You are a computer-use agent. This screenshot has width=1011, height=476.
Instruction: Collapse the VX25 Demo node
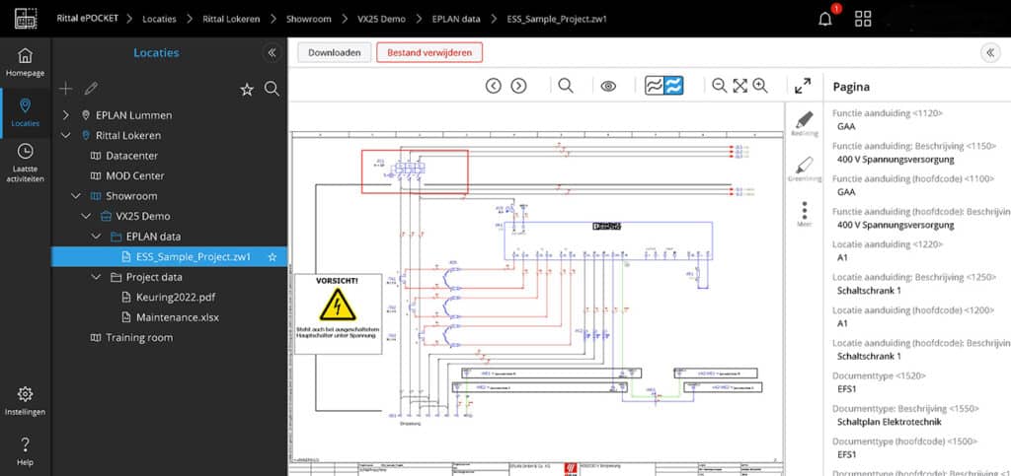[86, 216]
